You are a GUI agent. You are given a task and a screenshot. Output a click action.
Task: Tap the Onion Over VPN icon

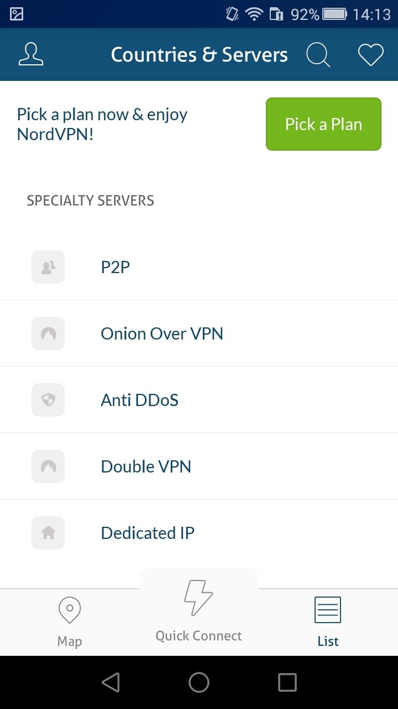pos(48,333)
